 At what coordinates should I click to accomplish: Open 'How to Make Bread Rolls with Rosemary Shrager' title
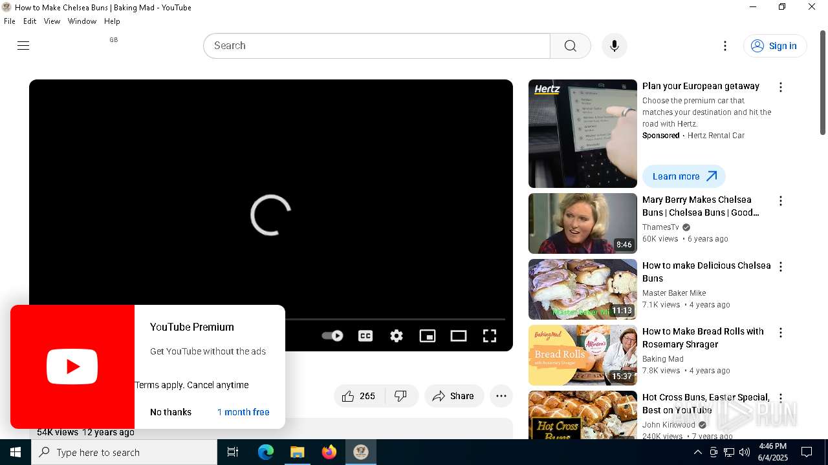pyautogui.click(x=703, y=338)
